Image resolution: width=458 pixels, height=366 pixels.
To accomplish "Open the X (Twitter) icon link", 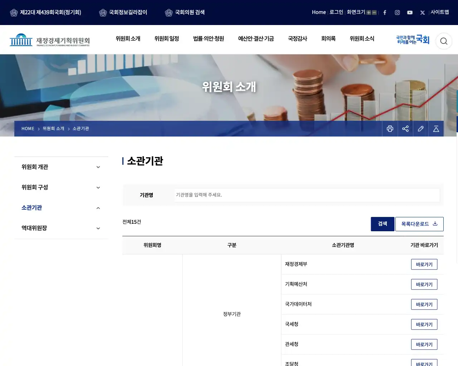I will coord(423,13).
